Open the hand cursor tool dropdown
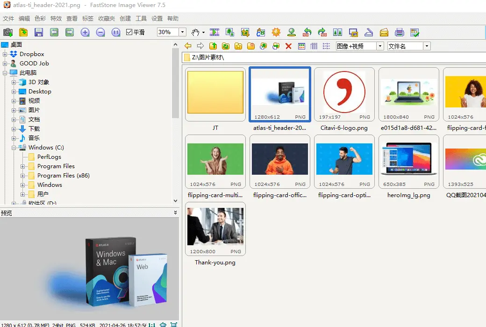Image resolution: width=486 pixels, height=327 pixels. pos(203,32)
